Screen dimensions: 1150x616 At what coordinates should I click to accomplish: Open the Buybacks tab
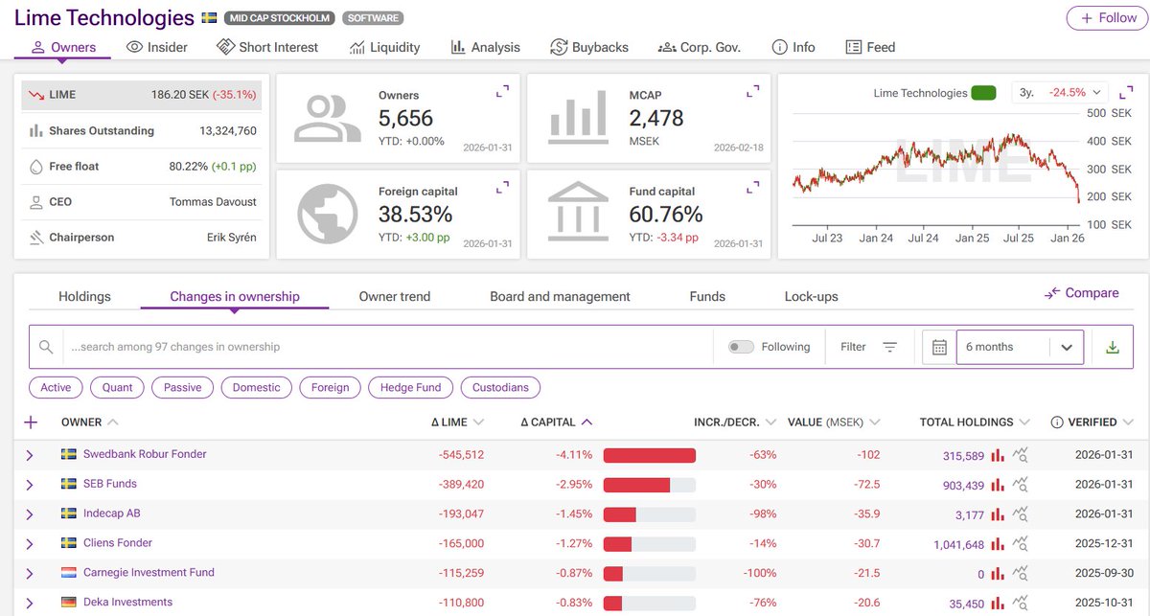(x=589, y=47)
